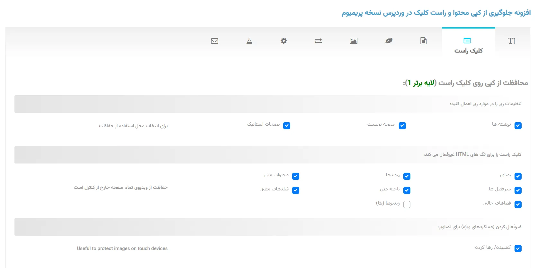Uncheck the محتوای متن checkbox

coord(296,176)
